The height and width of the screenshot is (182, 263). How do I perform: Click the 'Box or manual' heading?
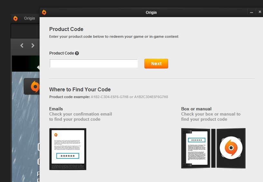pyautogui.click(x=196, y=109)
